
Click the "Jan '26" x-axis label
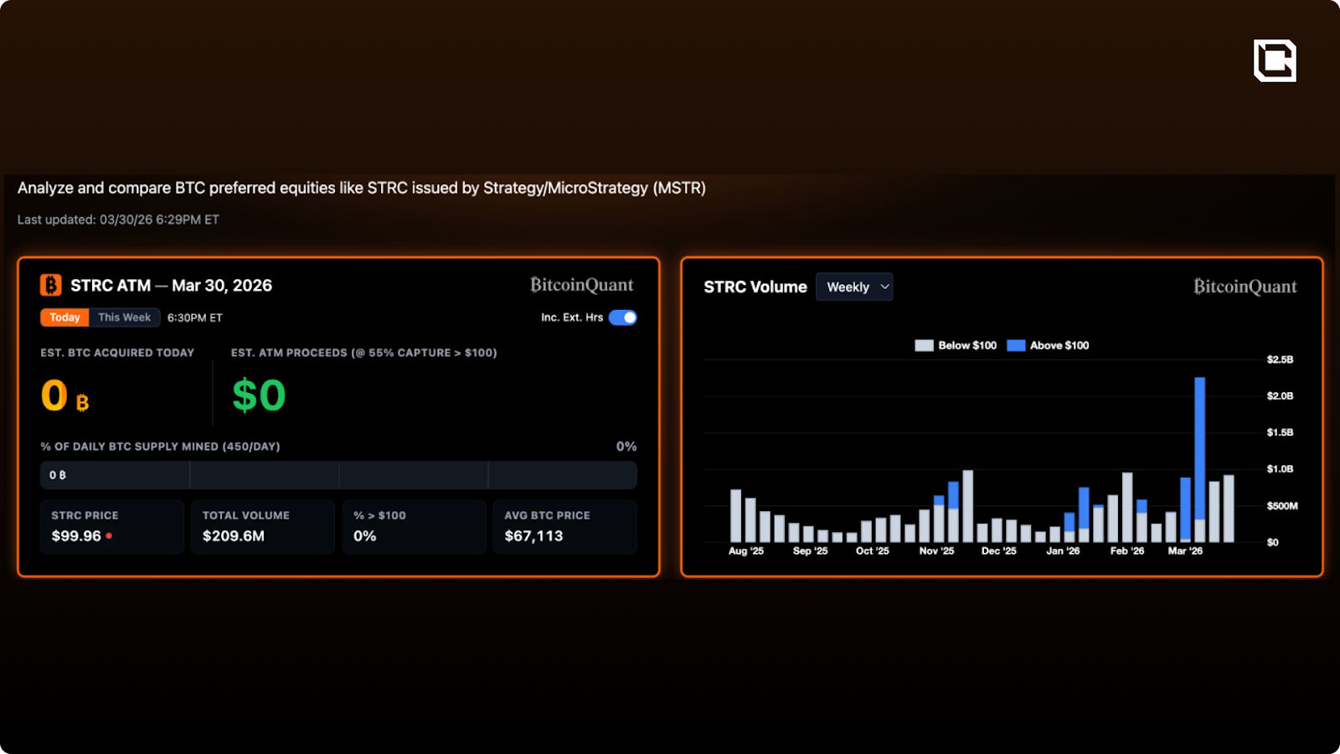pyautogui.click(x=1063, y=550)
